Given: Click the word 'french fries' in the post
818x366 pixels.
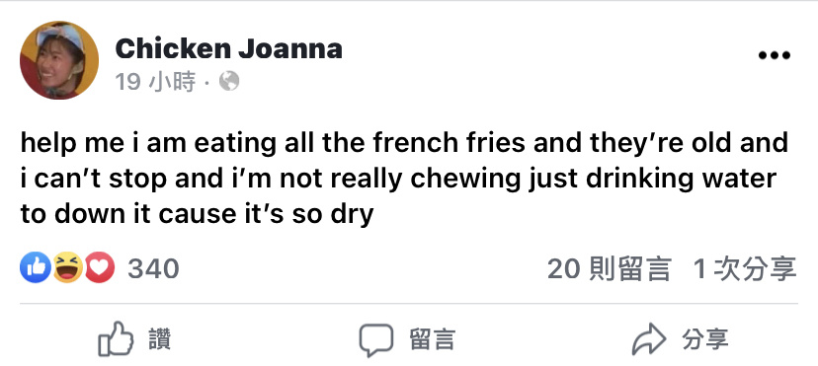Looking at the screenshot, I should 449,143.
